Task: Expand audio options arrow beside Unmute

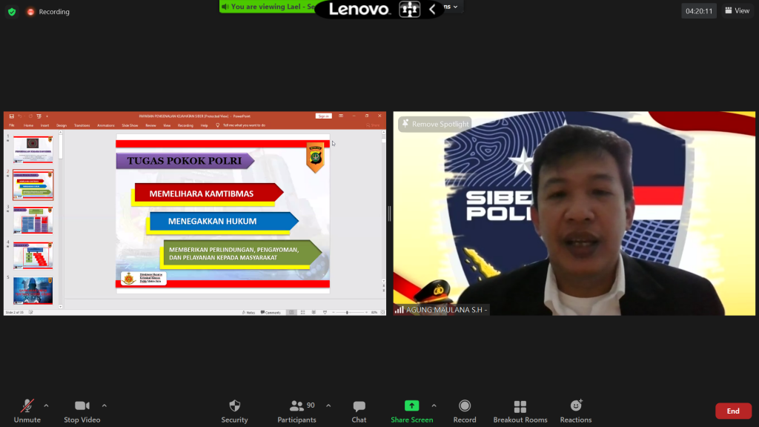Action: 46,406
